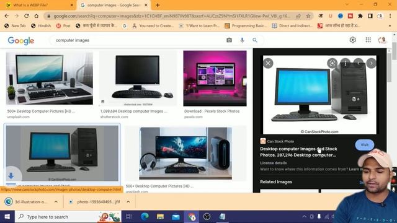
Task: Open the Google account avatar
Action: pyautogui.click(x=382, y=40)
